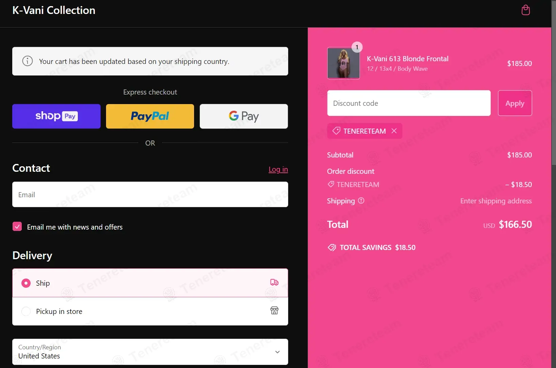Image resolution: width=556 pixels, height=368 pixels.
Task: Click the USD currency label
Action: pos(489,225)
